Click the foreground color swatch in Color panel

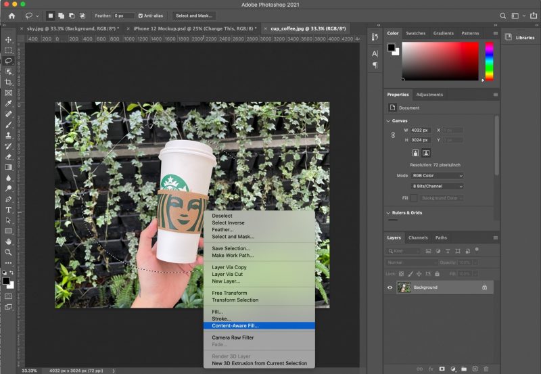tap(391, 47)
